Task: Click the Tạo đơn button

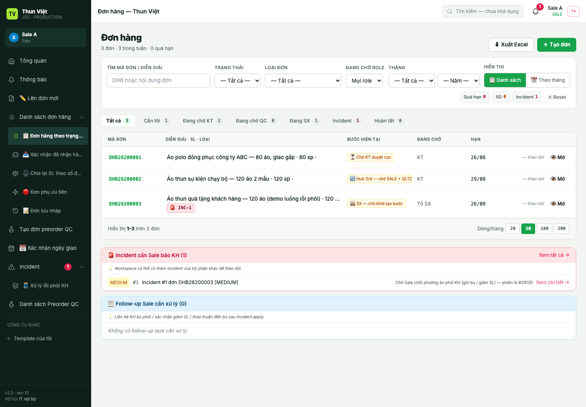Action: 557,45
